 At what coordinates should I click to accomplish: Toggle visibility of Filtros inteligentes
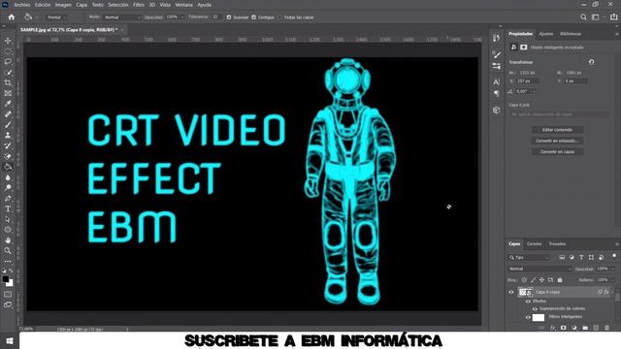coord(528,317)
